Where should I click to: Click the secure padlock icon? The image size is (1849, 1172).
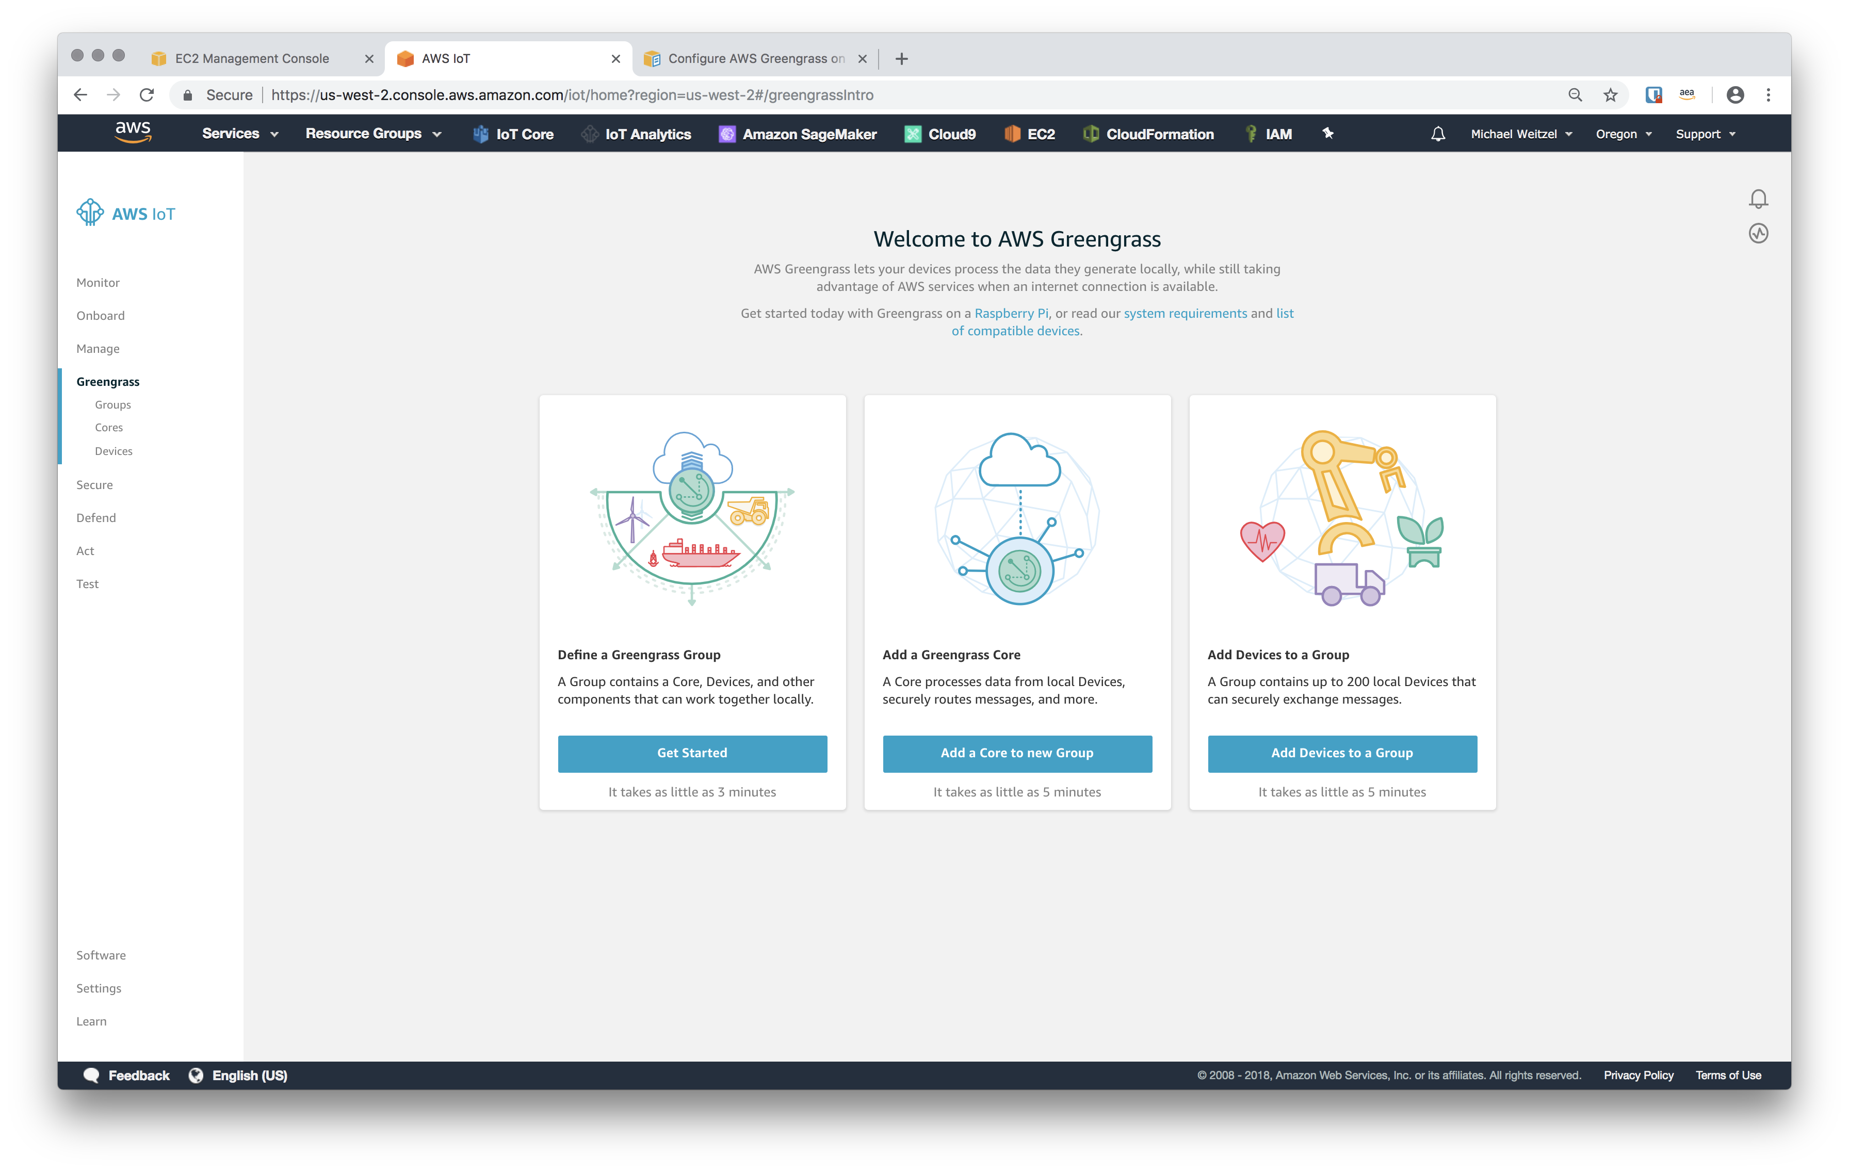pos(187,94)
